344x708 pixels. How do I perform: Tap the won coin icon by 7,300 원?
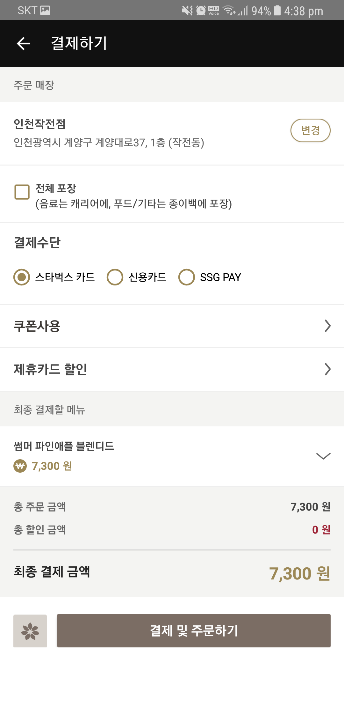[20, 466]
